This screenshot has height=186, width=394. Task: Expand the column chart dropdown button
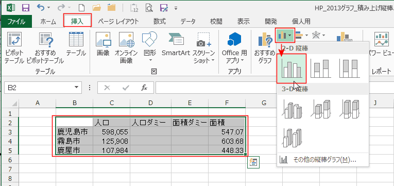pyautogui.click(x=285, y=35)
